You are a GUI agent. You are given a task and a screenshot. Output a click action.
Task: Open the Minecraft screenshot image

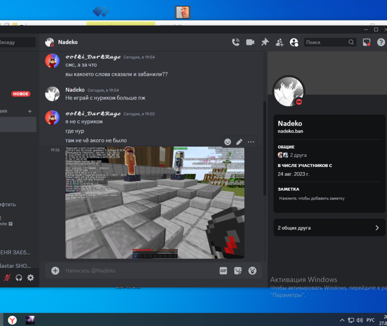[155, 203]
